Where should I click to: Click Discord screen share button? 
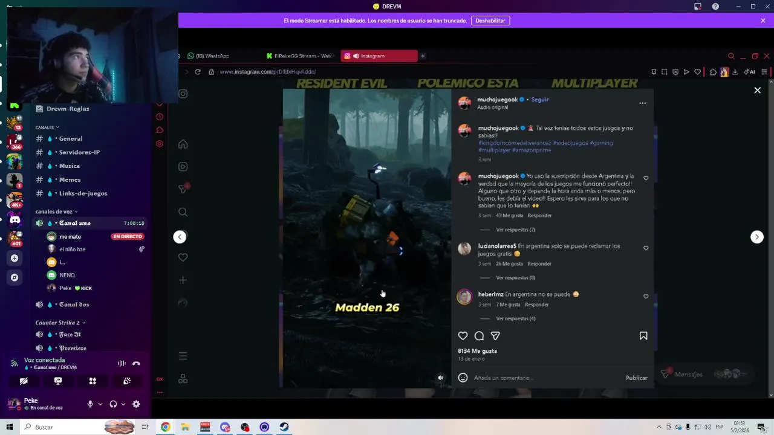click(58, 381)
